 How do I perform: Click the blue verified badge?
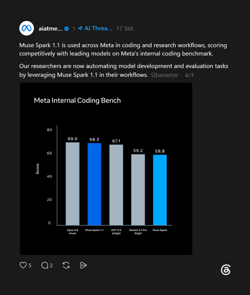(66, 29)
